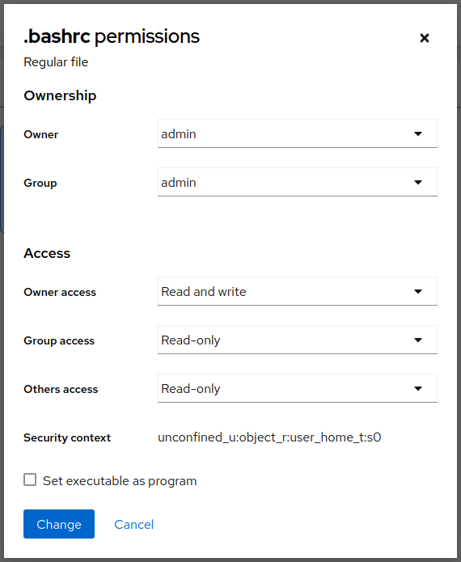Viewport: 461px width, 562px height.
Task: Expand the Owner access dropdown
Action: (x=297, y=291)
